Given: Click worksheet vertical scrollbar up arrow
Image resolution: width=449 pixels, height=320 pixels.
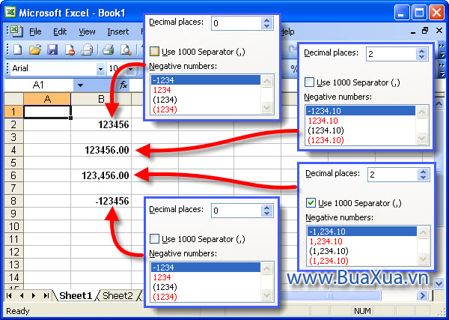Looking at the screenshot, I should (439, 103).
